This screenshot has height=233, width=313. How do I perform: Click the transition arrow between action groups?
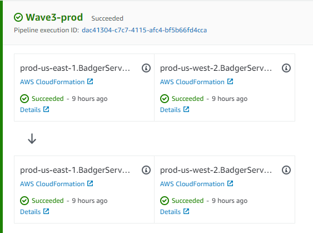click(x=32, y=139)
